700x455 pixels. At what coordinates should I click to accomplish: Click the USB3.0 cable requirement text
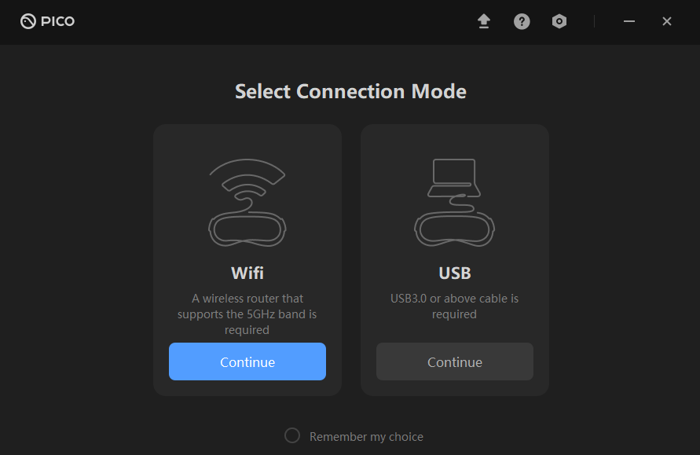pyautogui.click(x=454, y=306)
